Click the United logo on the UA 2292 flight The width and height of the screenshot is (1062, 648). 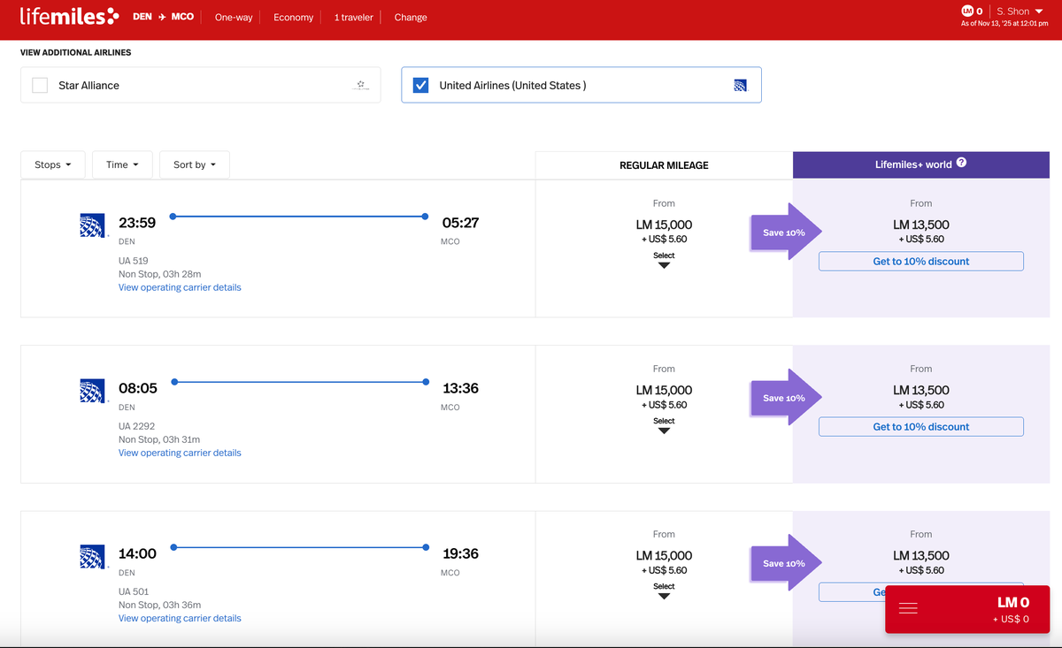click(x=93, y=390)
